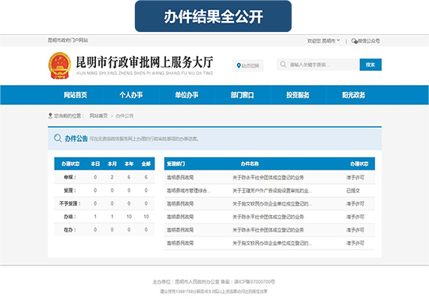This screenshot has width=429, height=304.
Task: Select the 在办 row label
Action: [x=69, y=230]
